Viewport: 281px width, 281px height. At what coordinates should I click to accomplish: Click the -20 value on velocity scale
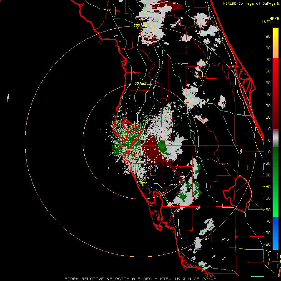click(267, 163)
